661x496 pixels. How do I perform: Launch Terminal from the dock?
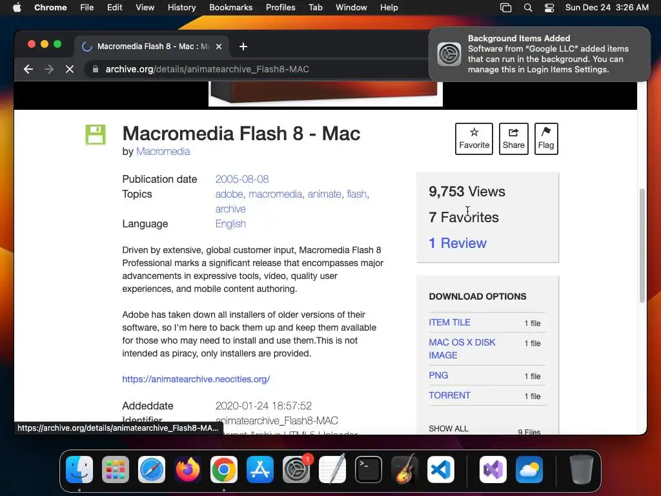pos(369,470)
